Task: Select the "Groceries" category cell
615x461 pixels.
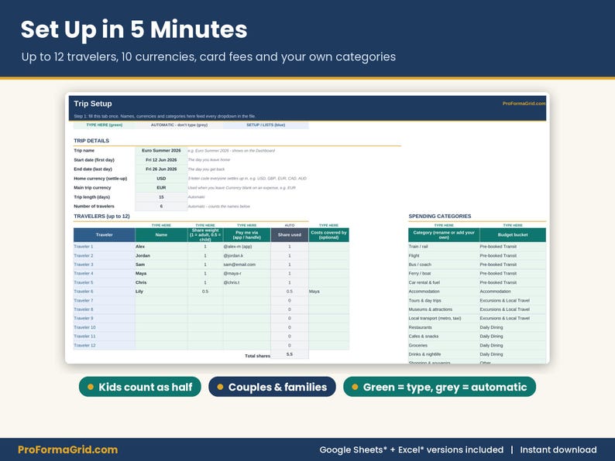Action: pos(444,346)
